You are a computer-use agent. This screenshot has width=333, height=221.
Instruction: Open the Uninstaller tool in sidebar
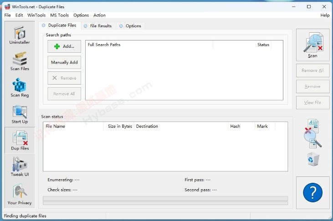click(x=20, y=35)
